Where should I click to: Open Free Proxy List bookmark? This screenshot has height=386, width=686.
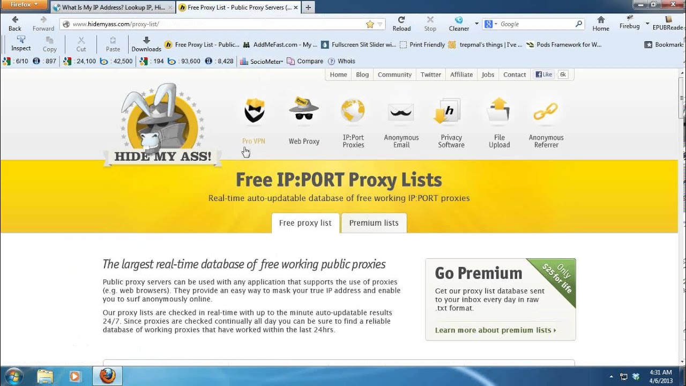(x=202, y=44)
